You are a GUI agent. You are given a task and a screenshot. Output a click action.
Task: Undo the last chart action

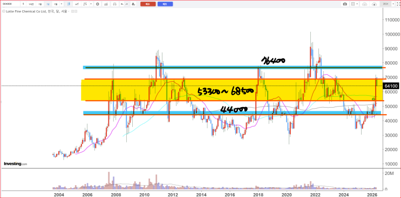122,4
